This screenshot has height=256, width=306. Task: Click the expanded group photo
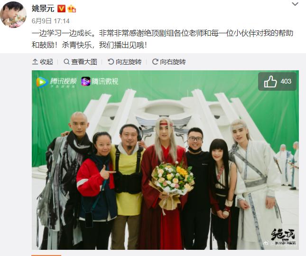[x=165, y=160]
